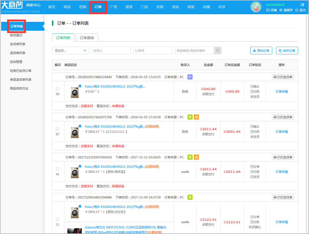Tick checkbox for order 11
The height and width of the screenshot is (234, 309).
tap(57, 219)
